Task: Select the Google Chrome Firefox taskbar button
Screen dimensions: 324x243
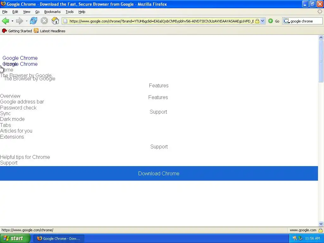Action: click(x=59, y=239)
